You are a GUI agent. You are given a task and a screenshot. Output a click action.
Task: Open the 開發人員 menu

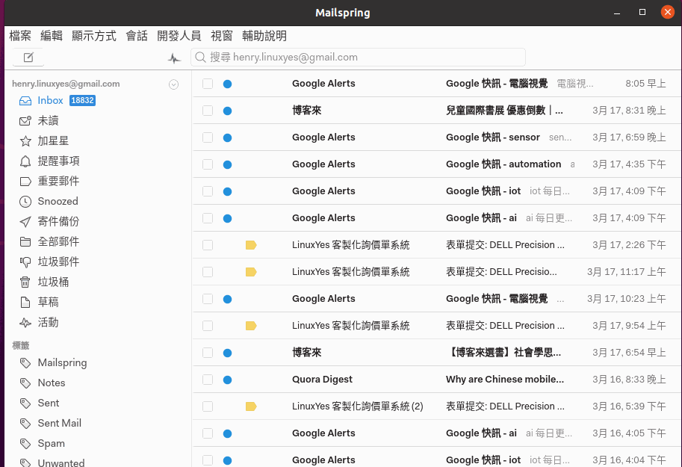click(179, 36)
